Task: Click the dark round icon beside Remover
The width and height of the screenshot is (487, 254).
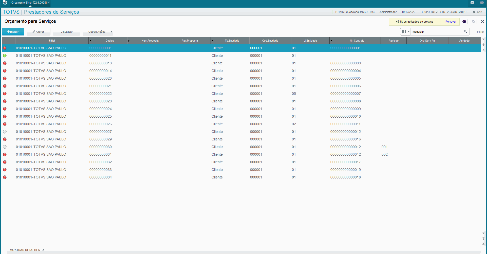Action: click(464, 22)
